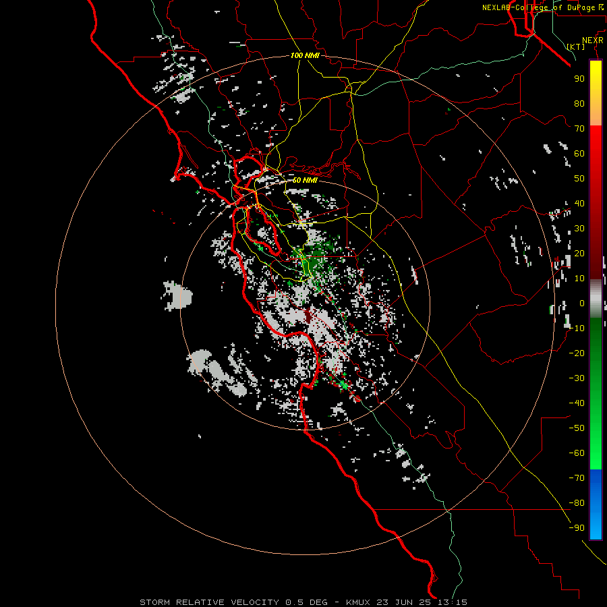Image resolution: width=607 pixels, height=607 pixels.
Task: Click the positive "60" velocity scale label
Action: (579, 153)
